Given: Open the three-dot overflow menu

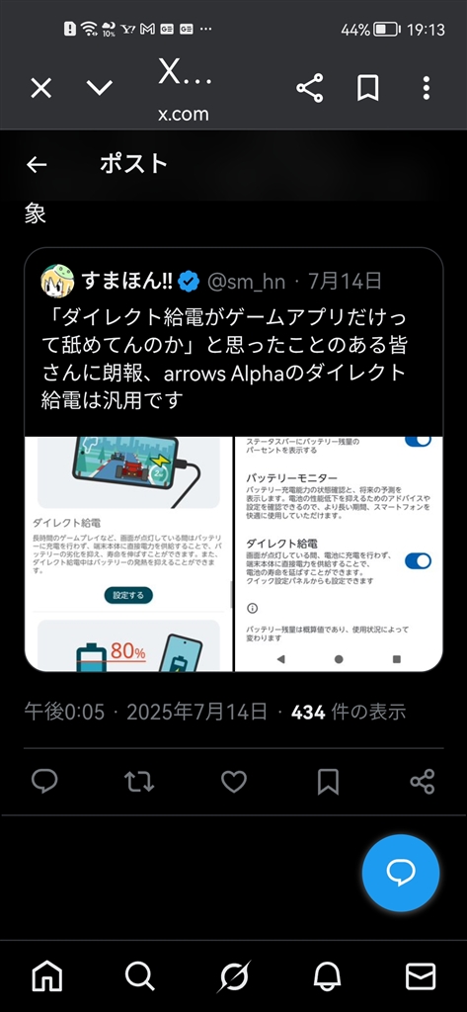Looking at the screenshot, I should coord(427,88).
